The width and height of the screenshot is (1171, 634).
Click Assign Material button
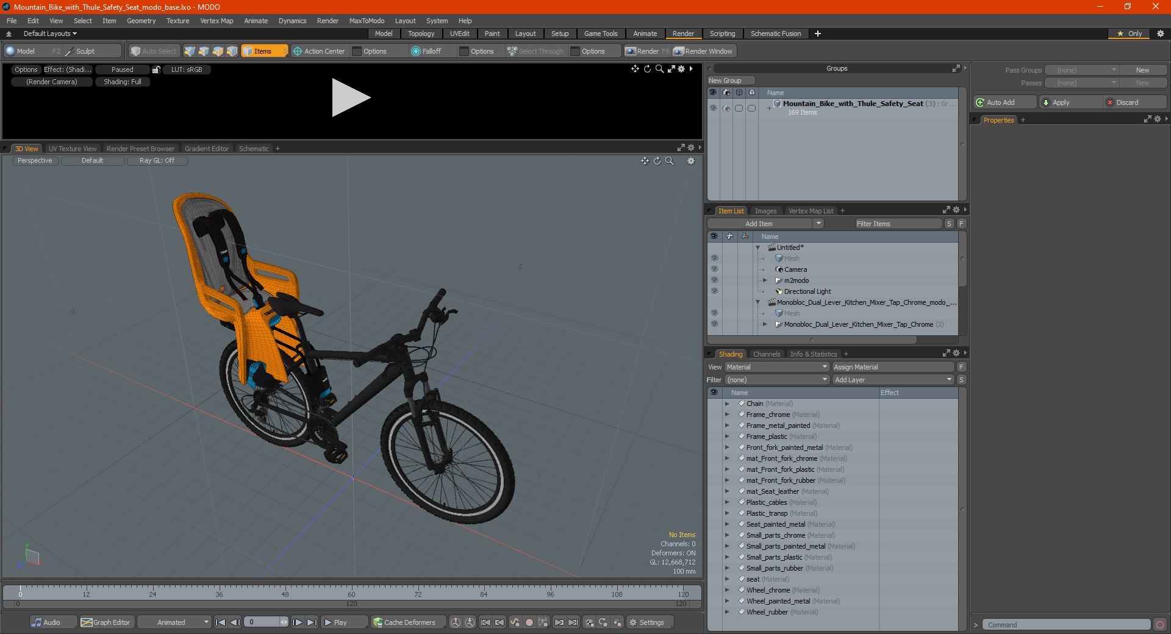893,367
